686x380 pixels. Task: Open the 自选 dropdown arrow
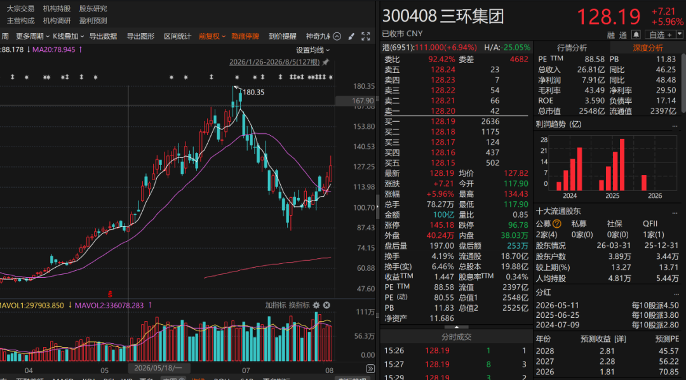point(680,34)
